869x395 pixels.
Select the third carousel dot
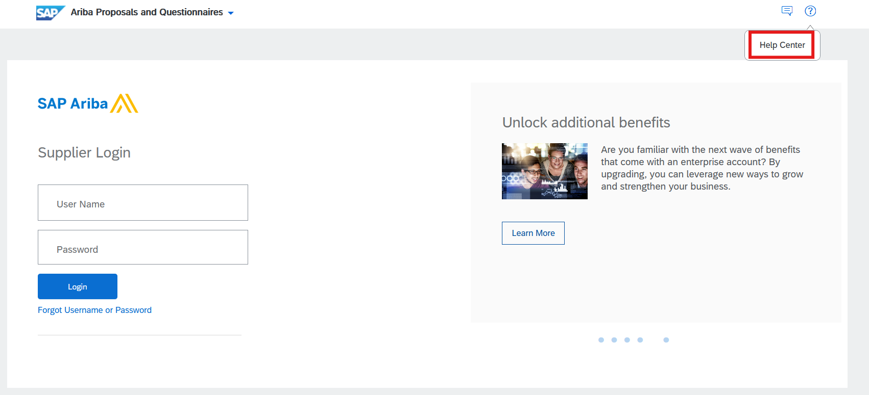(x=627, y=340)
